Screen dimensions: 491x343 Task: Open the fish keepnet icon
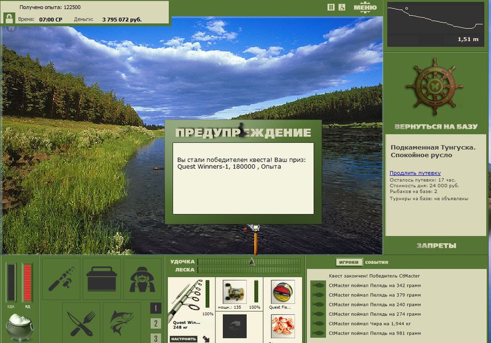[x=122, y=322]
